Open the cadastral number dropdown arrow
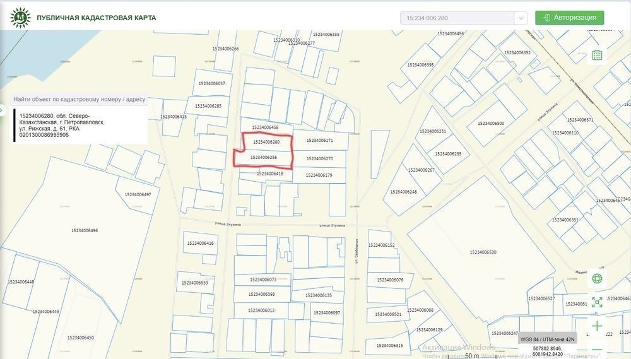631x359 pixels. 521,18
